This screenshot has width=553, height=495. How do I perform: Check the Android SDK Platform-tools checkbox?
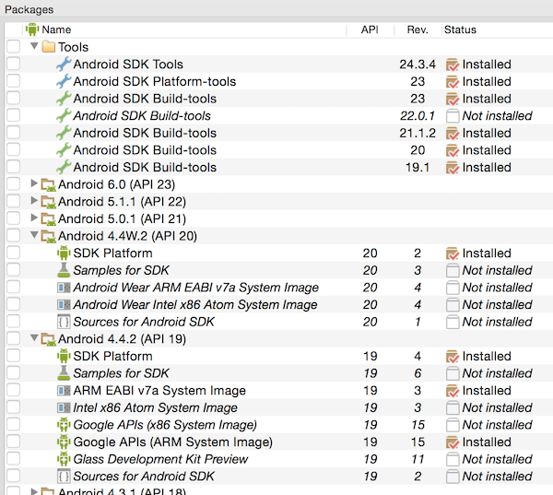point(14,81)
